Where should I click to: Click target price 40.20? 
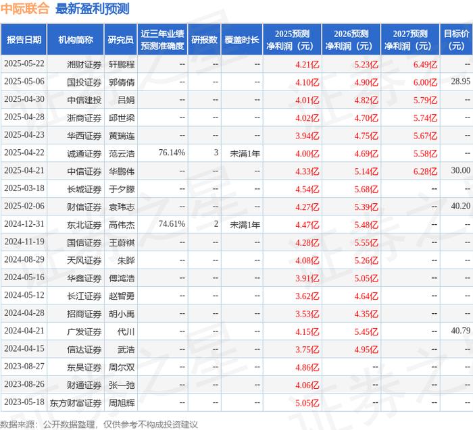pyautogui.click(x=461, y=206)
